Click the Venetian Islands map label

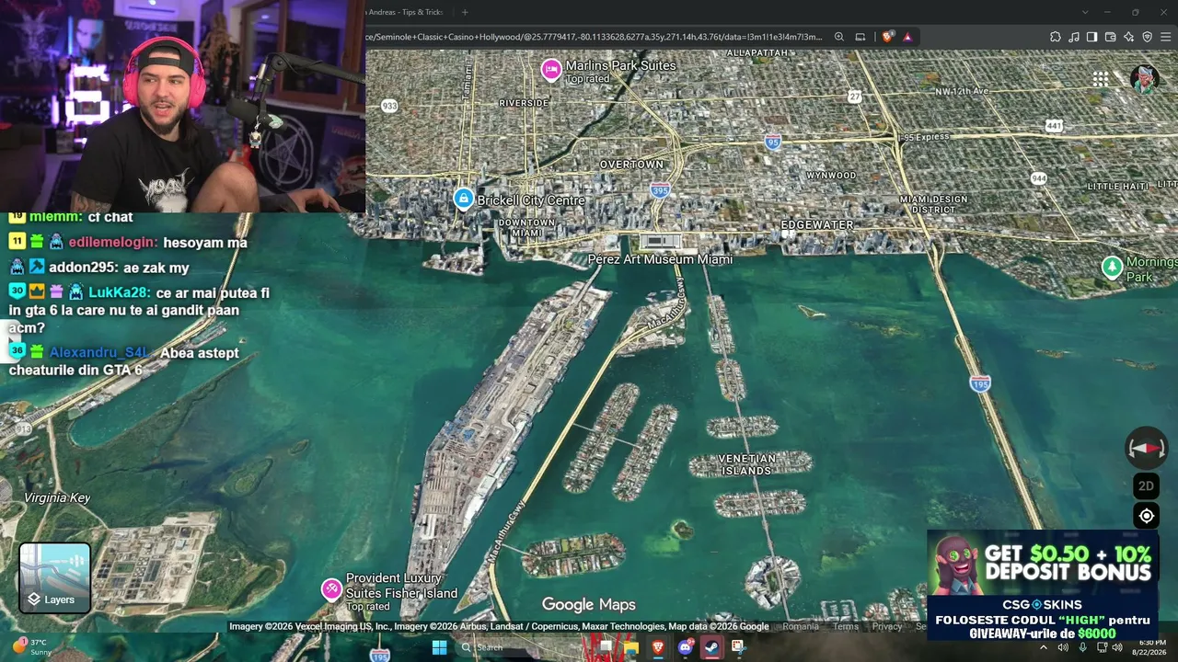click(x=746, y=464)
